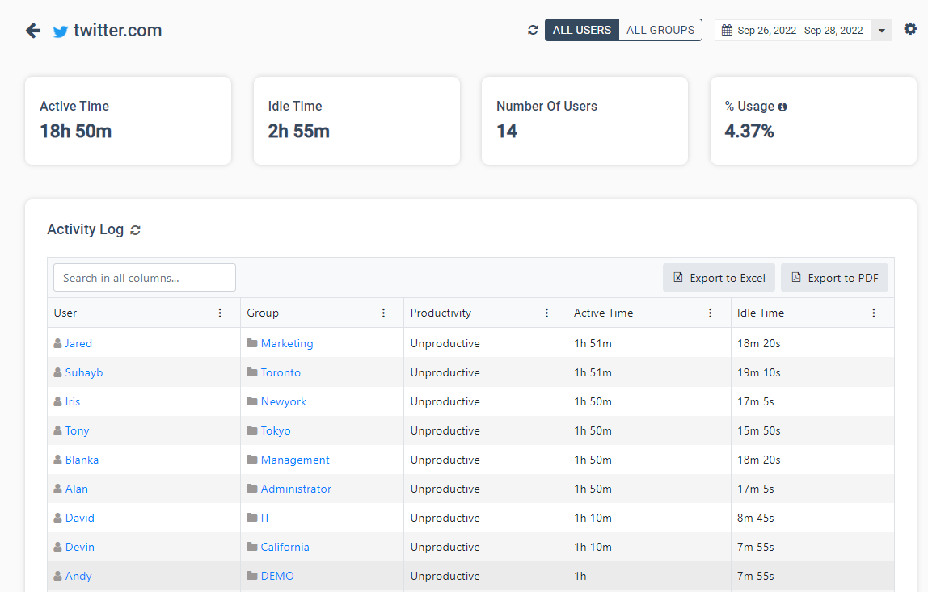Click the folder icon beside Toronto
Screen dimensions: 928x592
tap(252, 372)
